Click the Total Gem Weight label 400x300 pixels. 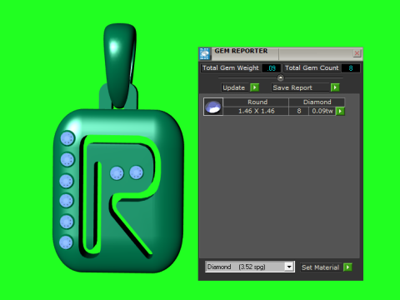(x=231, y=68)
